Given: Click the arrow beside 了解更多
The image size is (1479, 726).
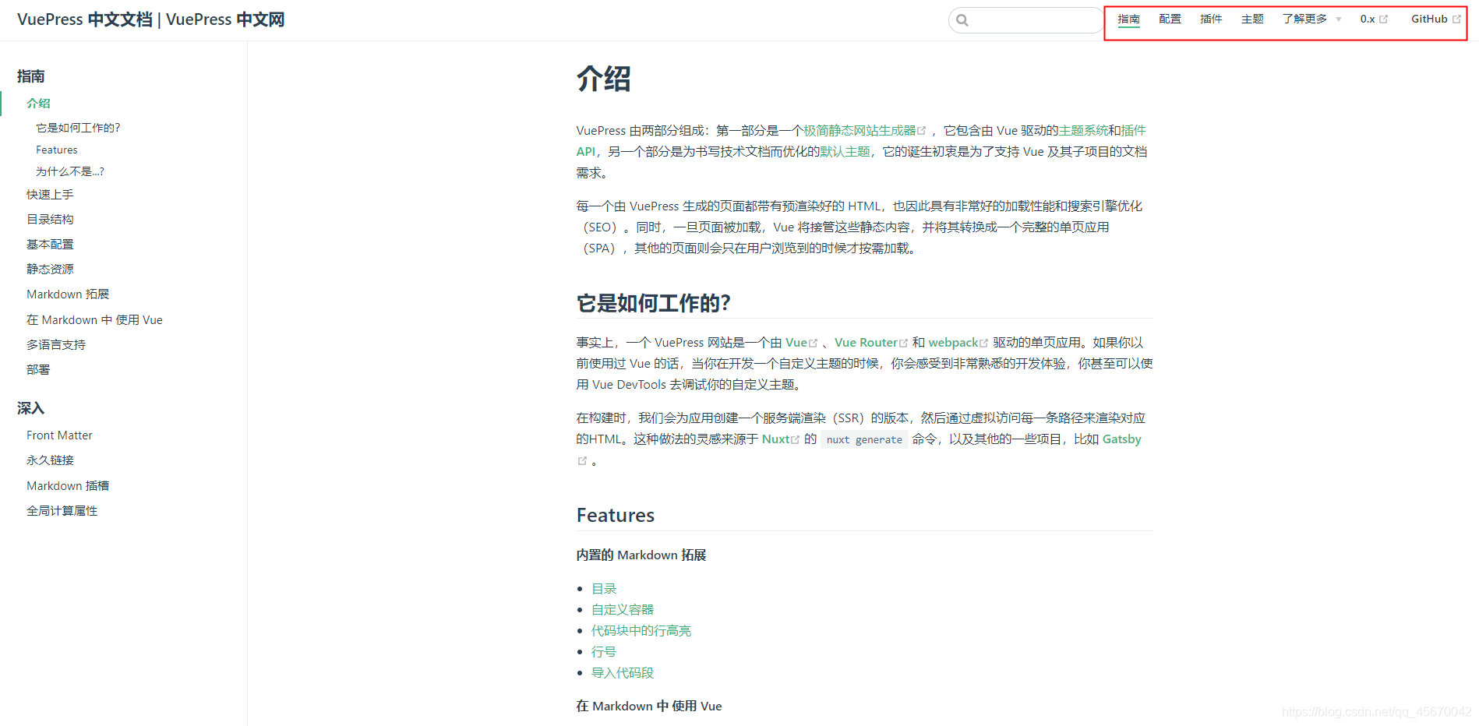Looking at the screenshot, I should pyautogui.click(x=1339, y=20).
